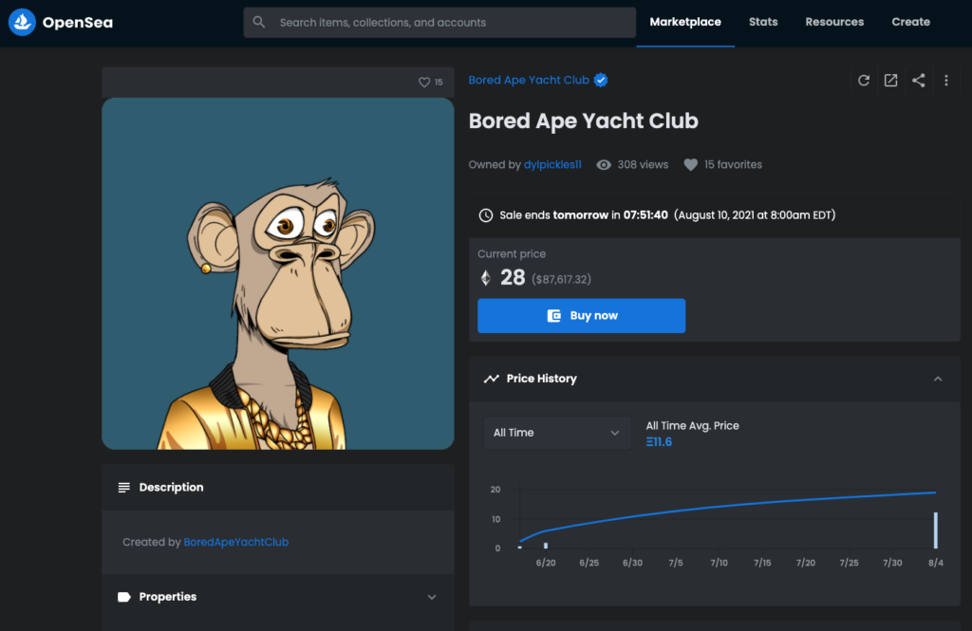Click the Description lines icon
Image resolution: width=972 pixels, height=631 pixels.
tap(124, 487)
